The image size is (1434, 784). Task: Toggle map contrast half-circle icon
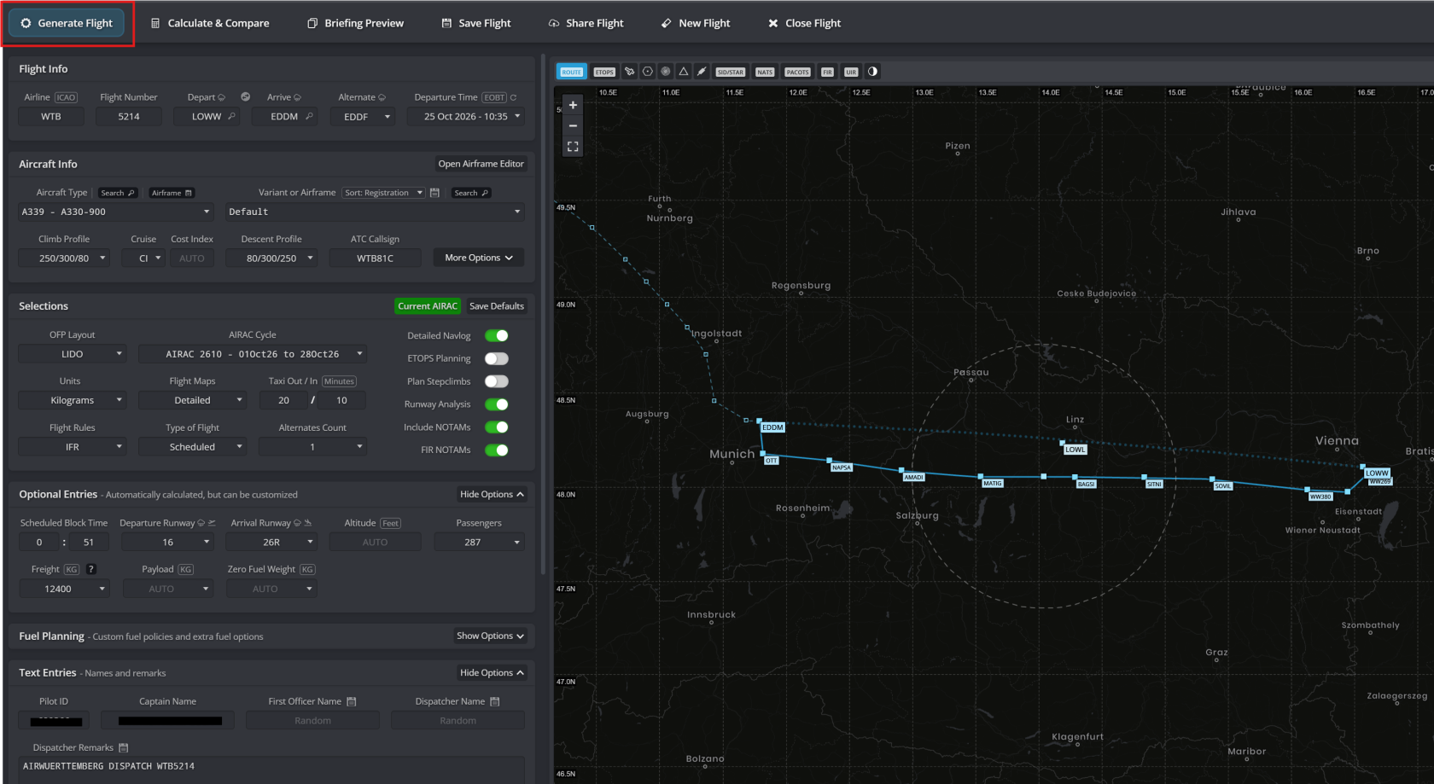872,72
